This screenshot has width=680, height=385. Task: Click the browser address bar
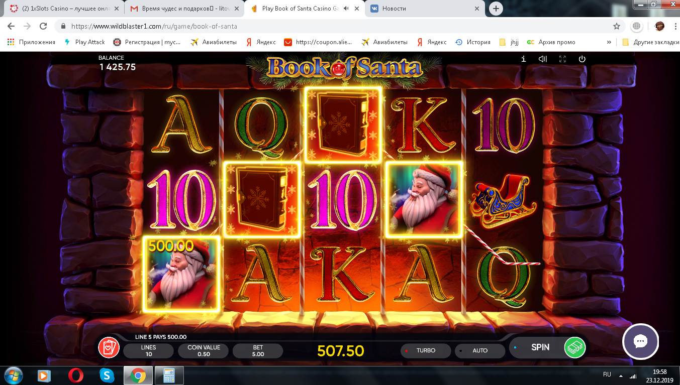(338, 26)
